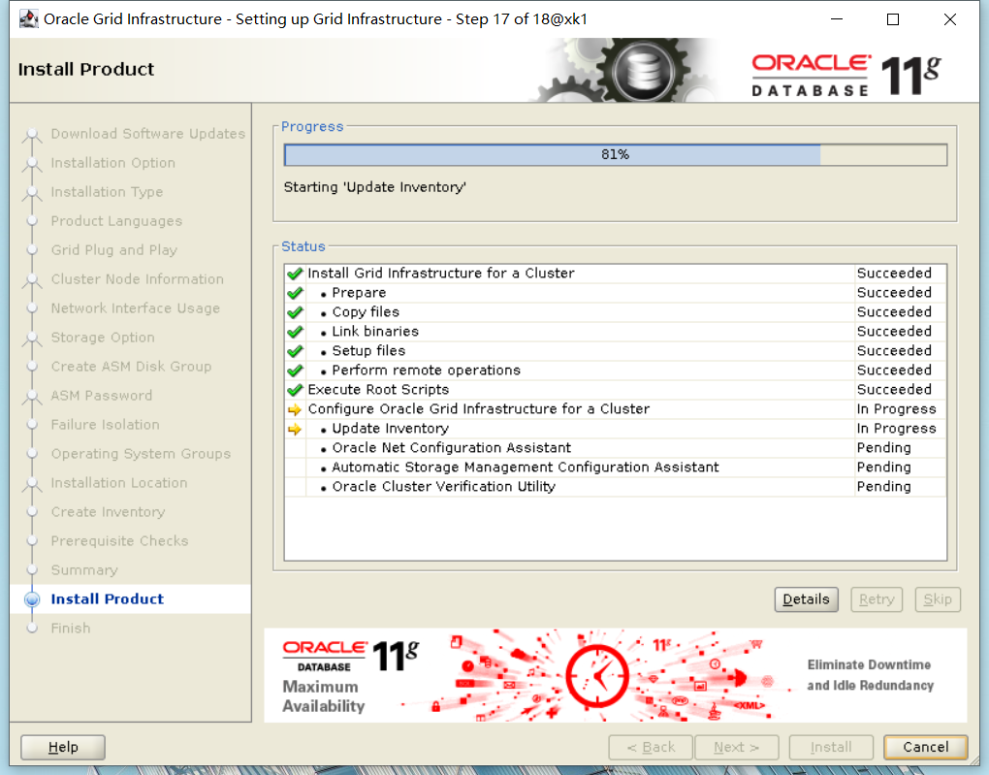Screen dimensions: 989x775
Task: Click Succeeded status for Link binaries
Action: (x=894, y=332)
